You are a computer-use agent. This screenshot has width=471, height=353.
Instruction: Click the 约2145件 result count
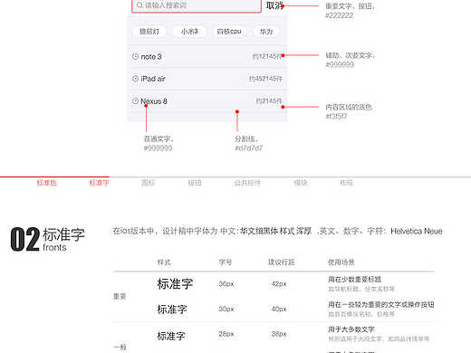(x=269, y=101)
